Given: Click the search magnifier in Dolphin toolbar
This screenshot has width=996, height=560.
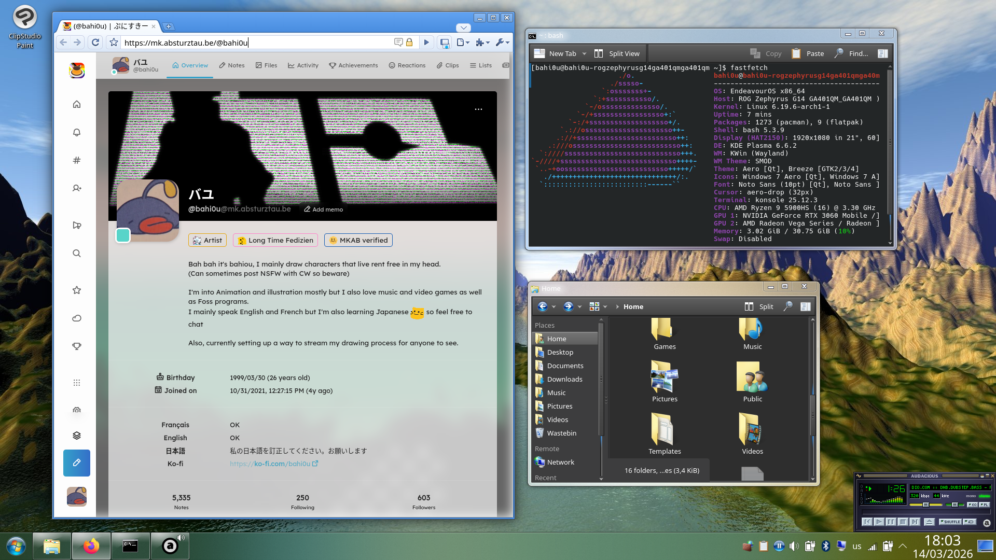Looking at the screenshot, I should (x=787, y=306).
